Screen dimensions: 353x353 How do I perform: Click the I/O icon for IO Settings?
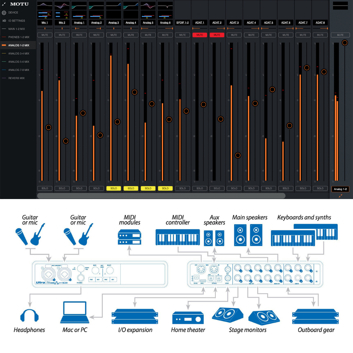click(4, 21)
